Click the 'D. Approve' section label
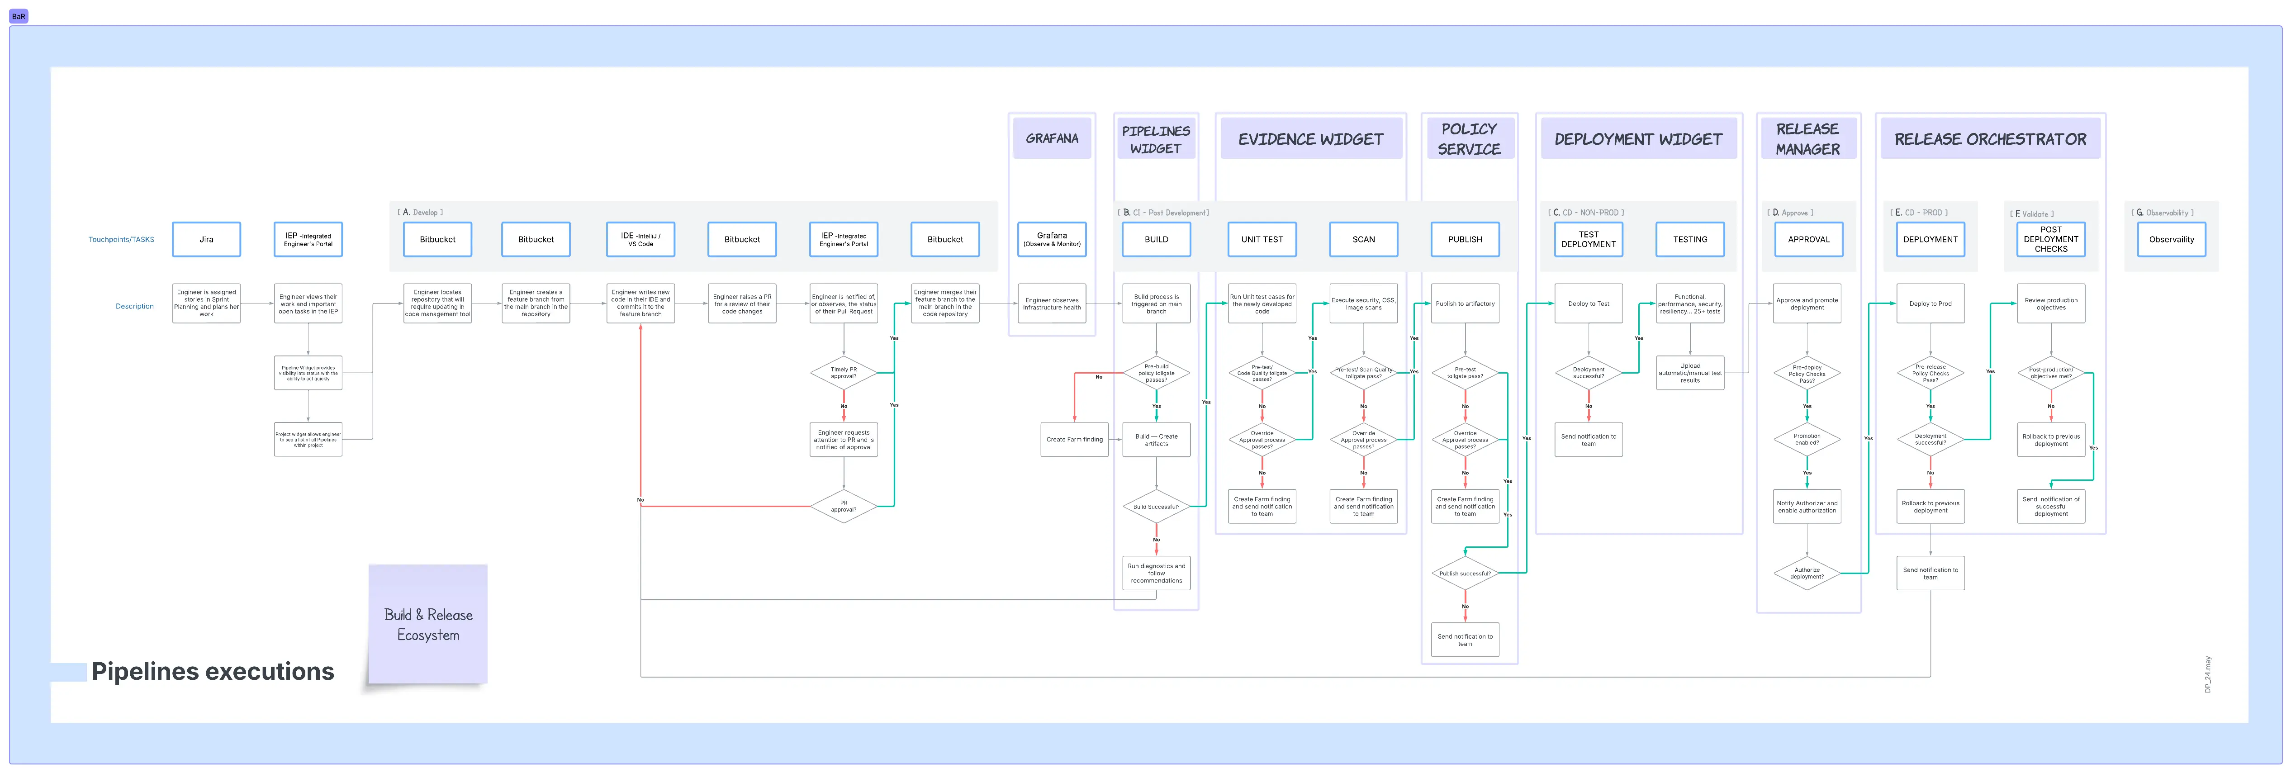 pyautogui.click(x=1789, y=213)
